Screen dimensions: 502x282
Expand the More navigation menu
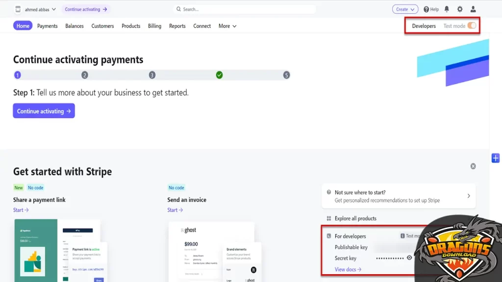tap(227, 26)
